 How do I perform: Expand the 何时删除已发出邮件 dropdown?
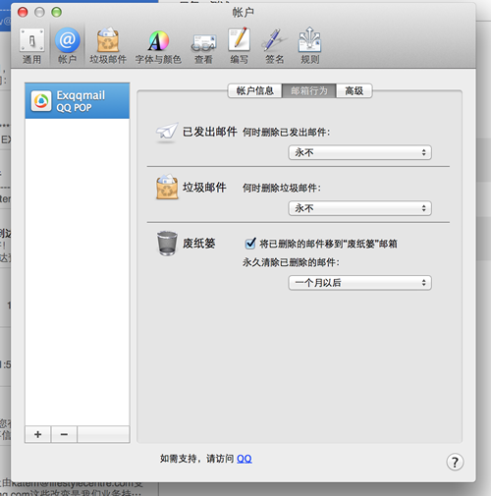[x=359, y=152]
